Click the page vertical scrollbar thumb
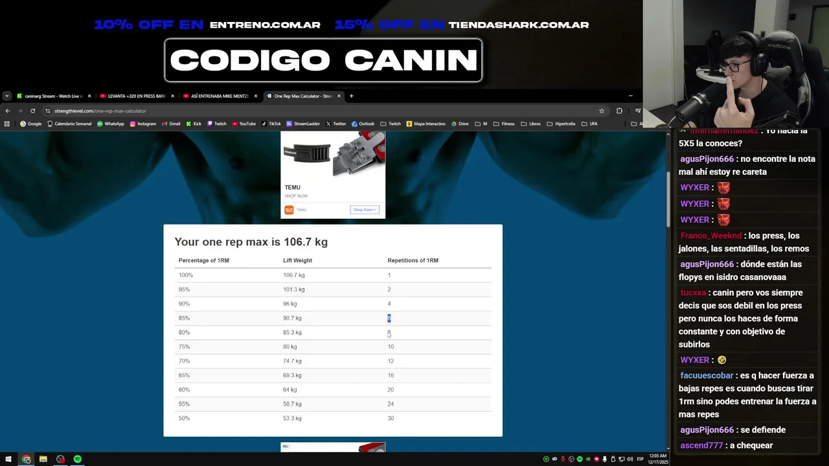 point(670,199)
